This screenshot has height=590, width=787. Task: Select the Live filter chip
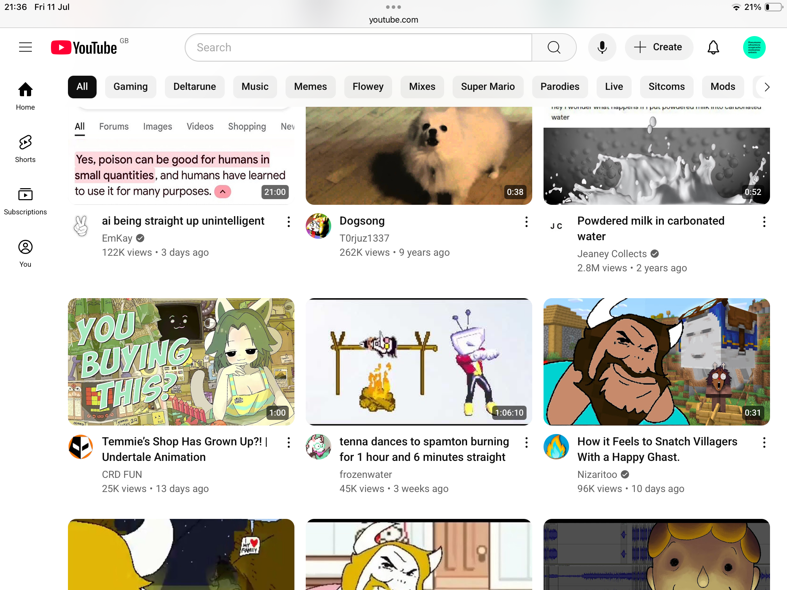coord(614,87)
